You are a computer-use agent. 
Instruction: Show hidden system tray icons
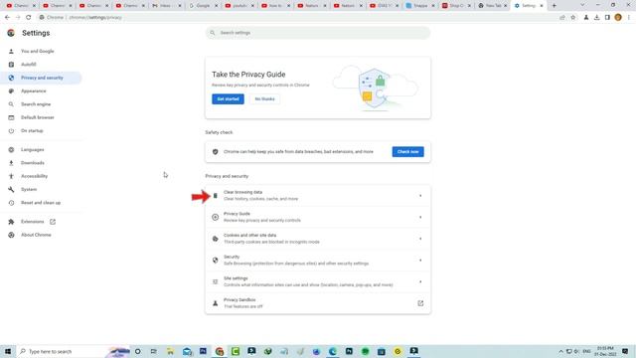[560, 351]
